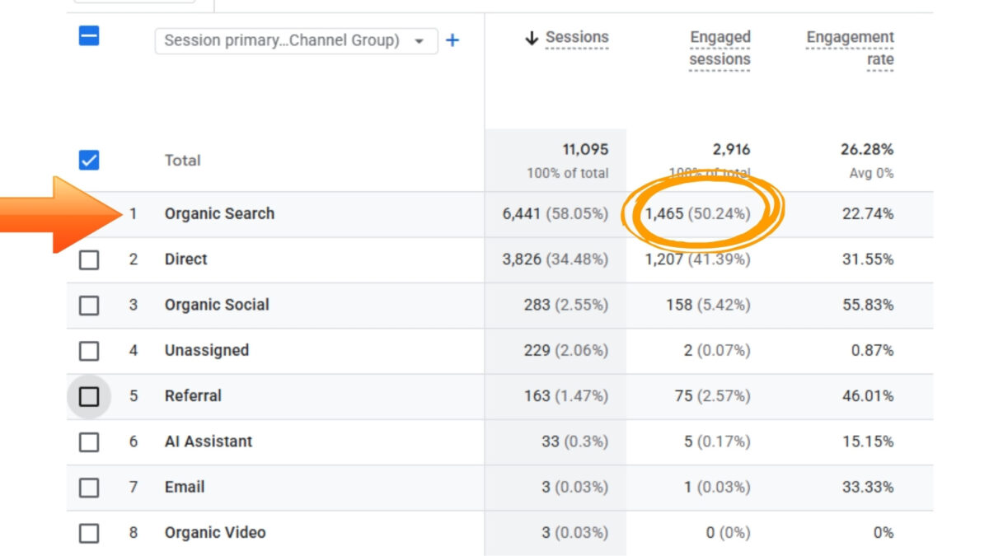Click Organic Search sessions 6,441 (58.05%)
Image resolution: width=989 pixels, height=556 pixels.
point(555,214)
